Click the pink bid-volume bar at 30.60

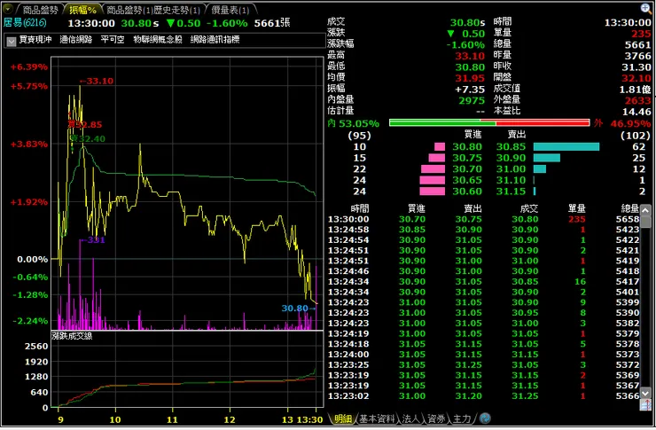[x=433, y=192]
